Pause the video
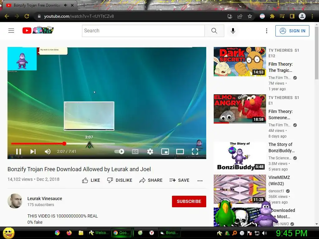Screen dimensions: 319x239 click(x=18, y=152)
